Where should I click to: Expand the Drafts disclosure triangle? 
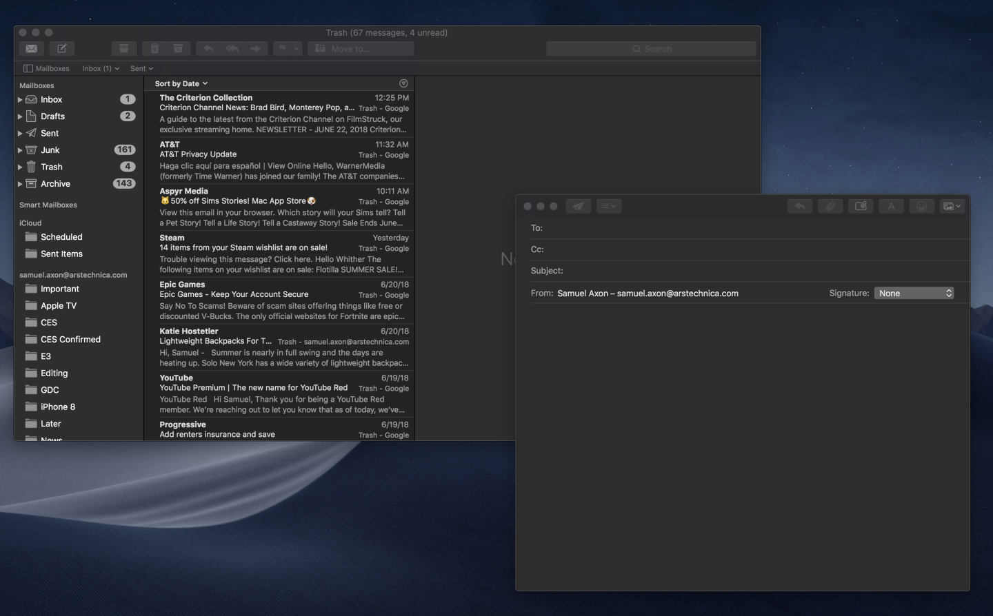[x=20, y=116]
